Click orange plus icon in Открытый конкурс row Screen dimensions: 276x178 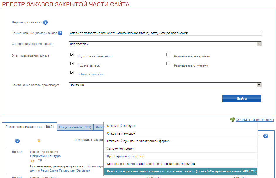click(x=33, y=161)
